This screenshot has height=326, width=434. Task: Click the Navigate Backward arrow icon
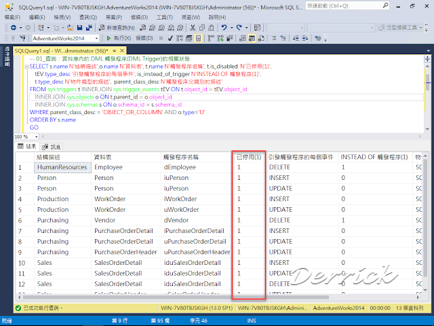click(x=14, y=28)
